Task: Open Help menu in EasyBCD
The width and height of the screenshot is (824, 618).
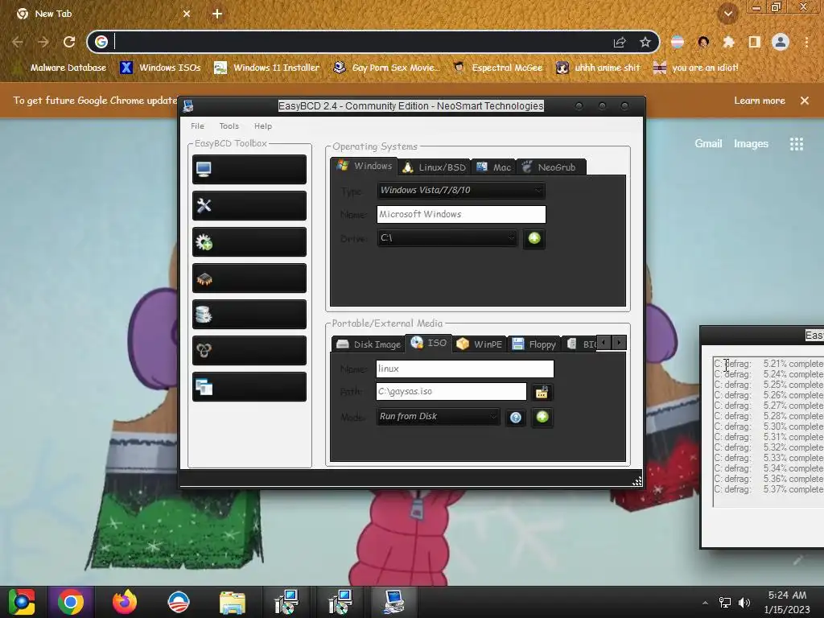Action: [x=263, y=126]
